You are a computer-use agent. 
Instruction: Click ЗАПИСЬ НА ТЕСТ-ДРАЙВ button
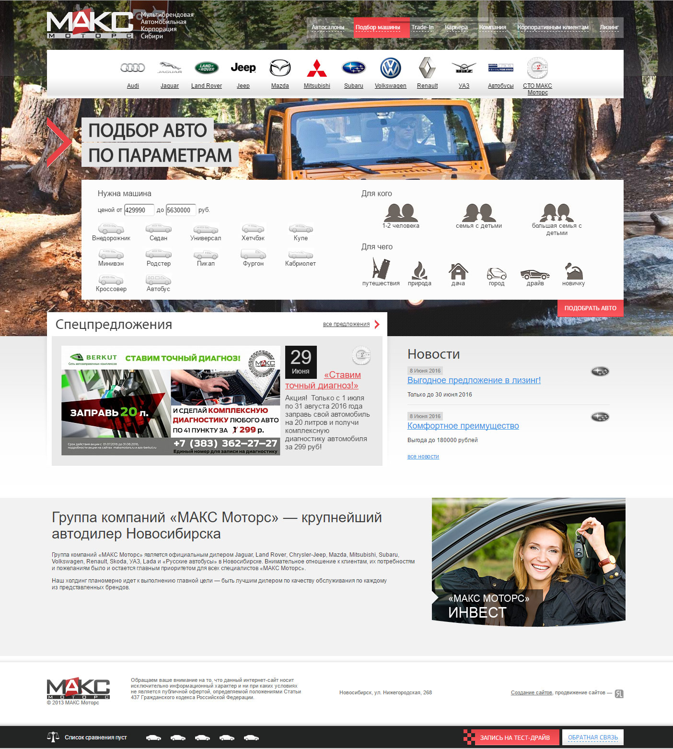(511, 737)
